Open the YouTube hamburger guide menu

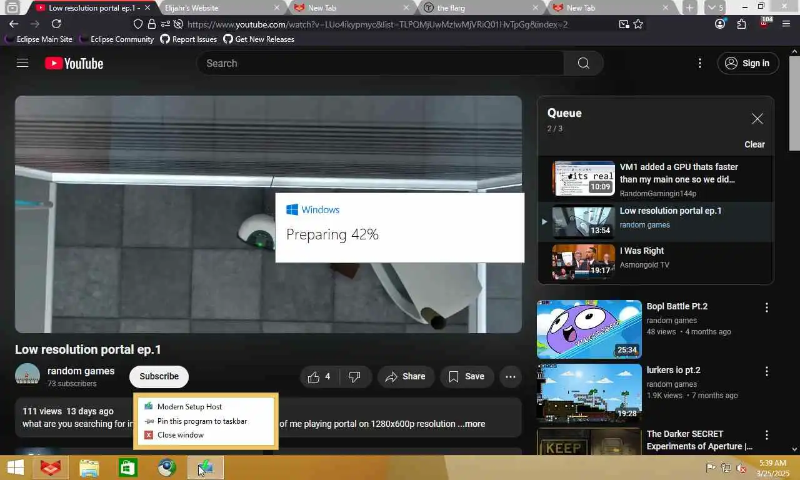click(x=22, y=63)
